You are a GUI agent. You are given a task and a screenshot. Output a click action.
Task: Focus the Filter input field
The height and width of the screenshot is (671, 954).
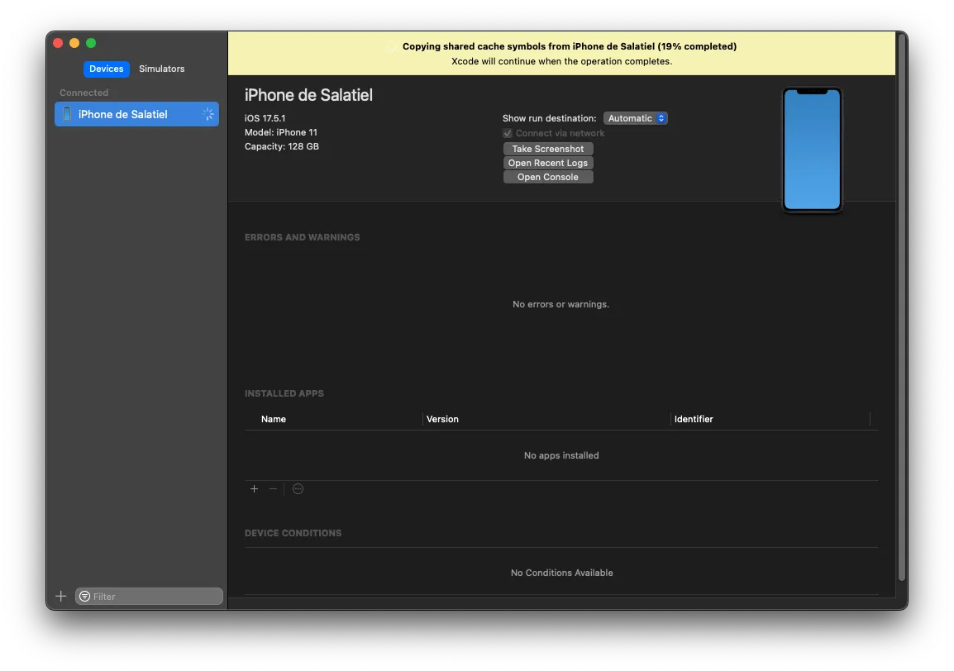(x=149, y=596)
